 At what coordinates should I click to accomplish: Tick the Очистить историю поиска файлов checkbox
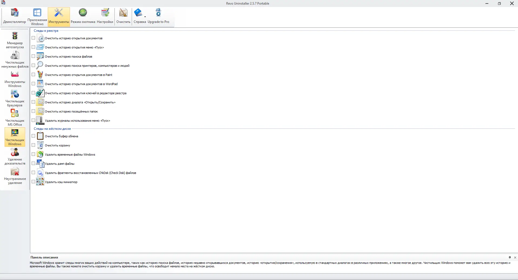coord(33,56)
